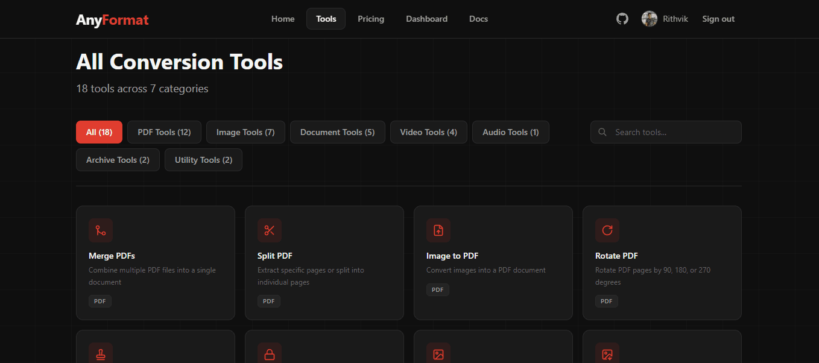Select Utility Tools (2) filter

203,160
